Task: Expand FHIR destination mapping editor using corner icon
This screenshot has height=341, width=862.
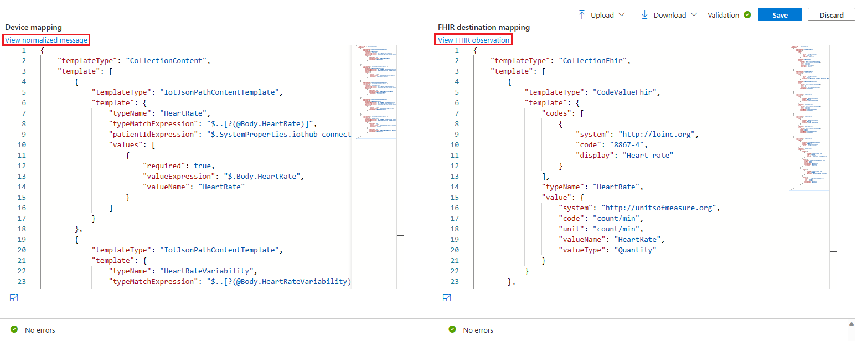Action: click(447, 298)
